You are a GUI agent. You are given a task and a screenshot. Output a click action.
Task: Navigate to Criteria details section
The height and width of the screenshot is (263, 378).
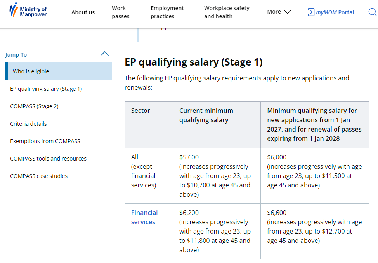(28, 124)
